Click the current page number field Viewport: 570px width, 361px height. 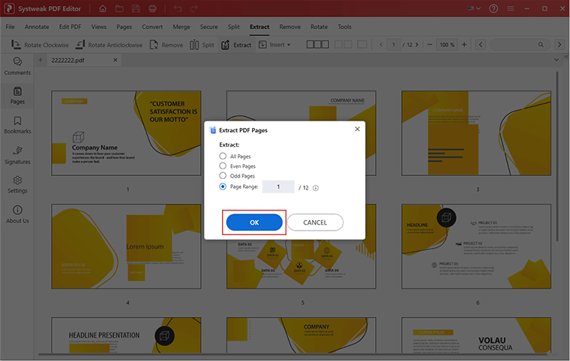393,45
